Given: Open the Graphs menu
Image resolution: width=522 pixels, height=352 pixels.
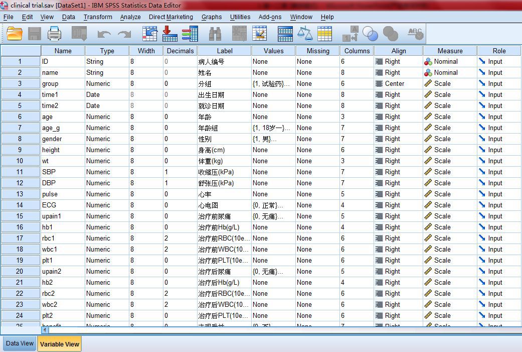Looking at the screenshot, I should pyautogui.click(x=212, y=17).
